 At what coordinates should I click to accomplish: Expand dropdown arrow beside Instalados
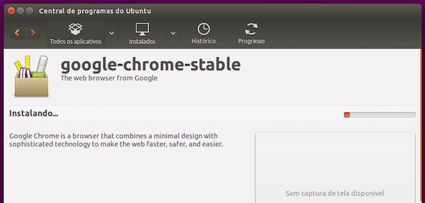[173, 33]
